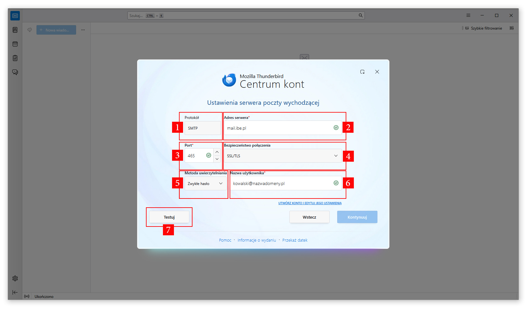Open the Chat sidebar icon
530x313 pixels.
pyautogui.click(x=15, y=72)
